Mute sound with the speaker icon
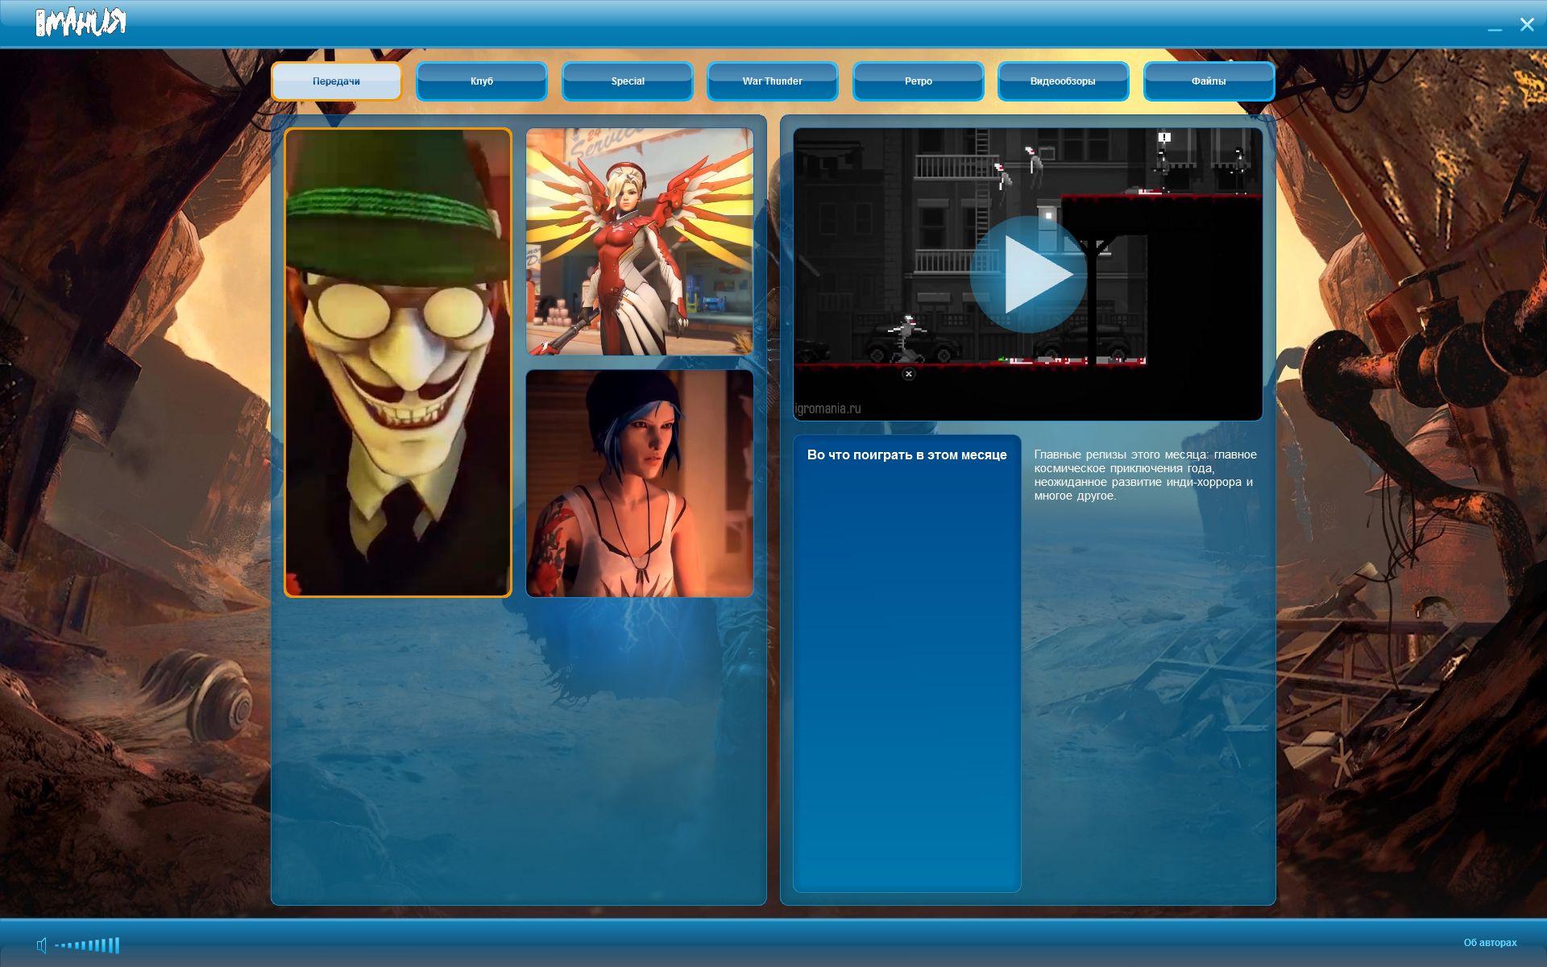The width and height of the screenshot is (1547, 967). [42, 944]
